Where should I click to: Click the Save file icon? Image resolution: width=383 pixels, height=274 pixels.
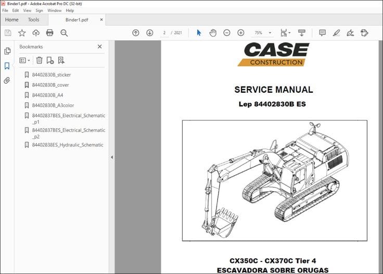click(8, 33)
